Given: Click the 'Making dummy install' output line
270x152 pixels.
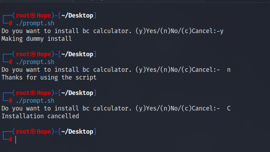Looking at the screenshot, I should tap(37, 39).
